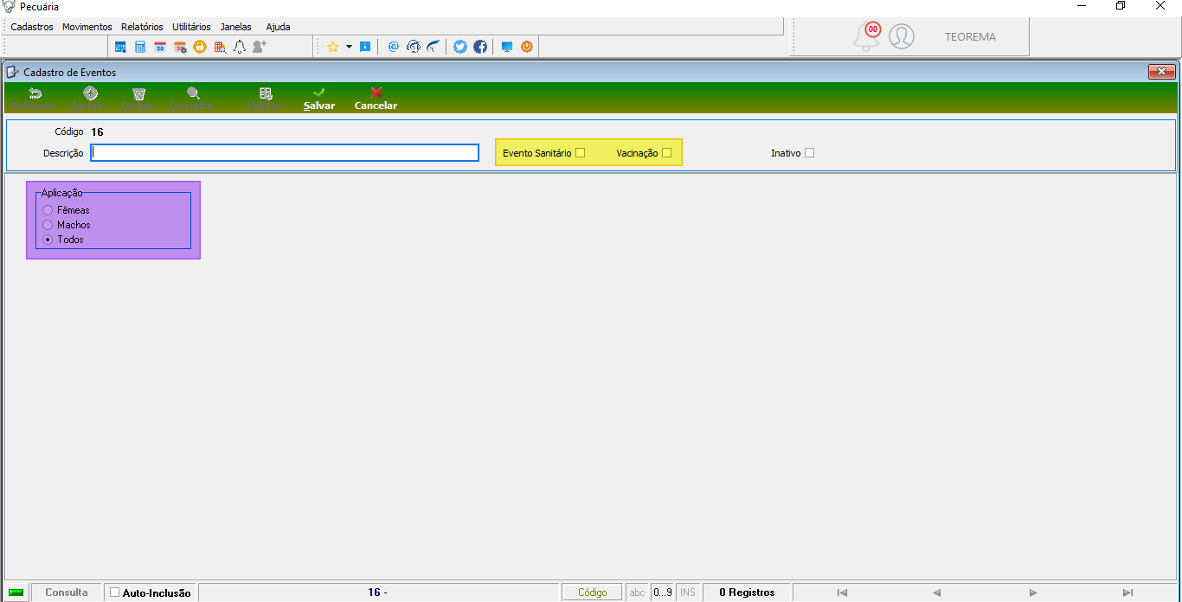This screenshot has width=1182, height=602.
Task: Open the calculator icon in toolbar
Action: click(140, 47)
